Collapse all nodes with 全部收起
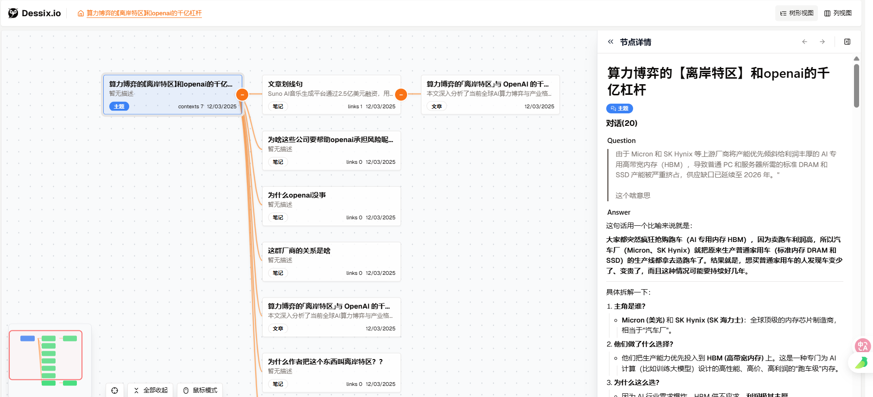Image resolution: width=873 pixels, height=397 pixels. click(151, 390)
